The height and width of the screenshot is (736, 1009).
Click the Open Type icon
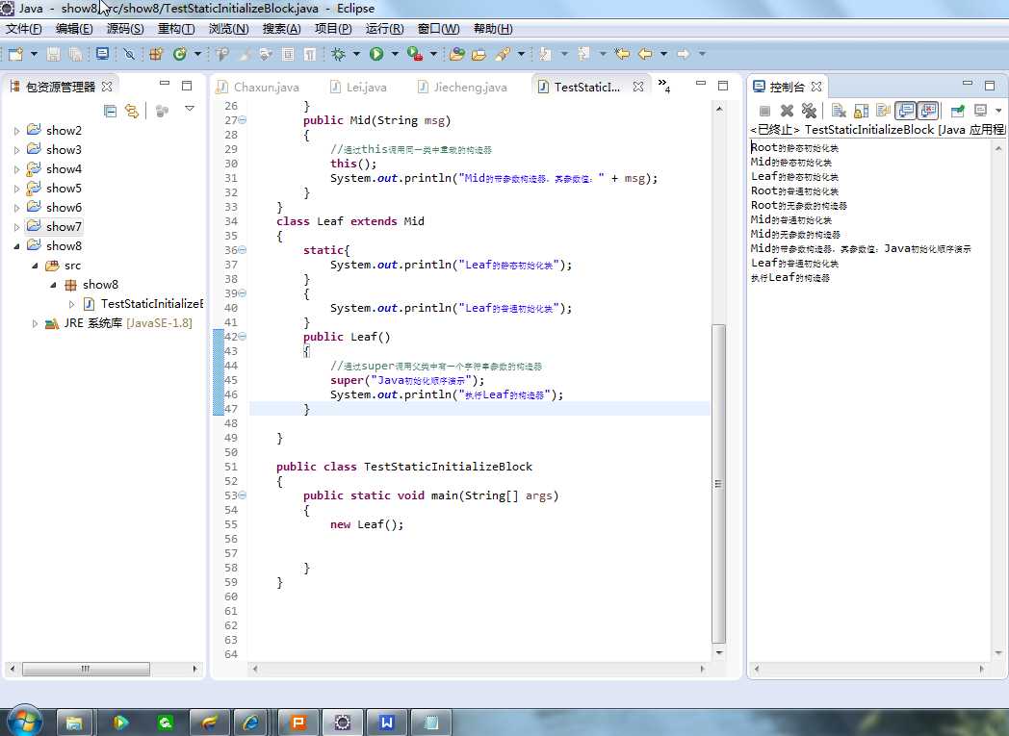[457, 55]
